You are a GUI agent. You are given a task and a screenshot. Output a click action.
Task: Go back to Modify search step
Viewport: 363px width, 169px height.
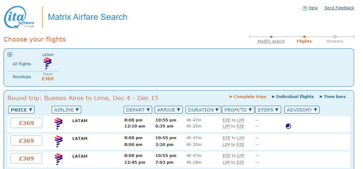tap(271, 41)
